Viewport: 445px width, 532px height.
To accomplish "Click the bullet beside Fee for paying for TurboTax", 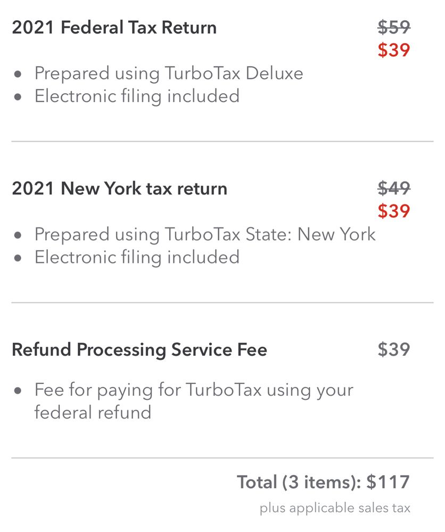I will tap(19, 390).
